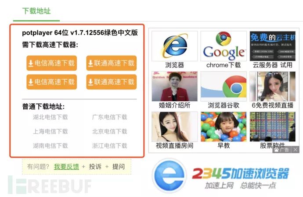Click the second-row 联通高速下载 button
The width and height of the screenshot is (303, 197).
tap(111, 82)
